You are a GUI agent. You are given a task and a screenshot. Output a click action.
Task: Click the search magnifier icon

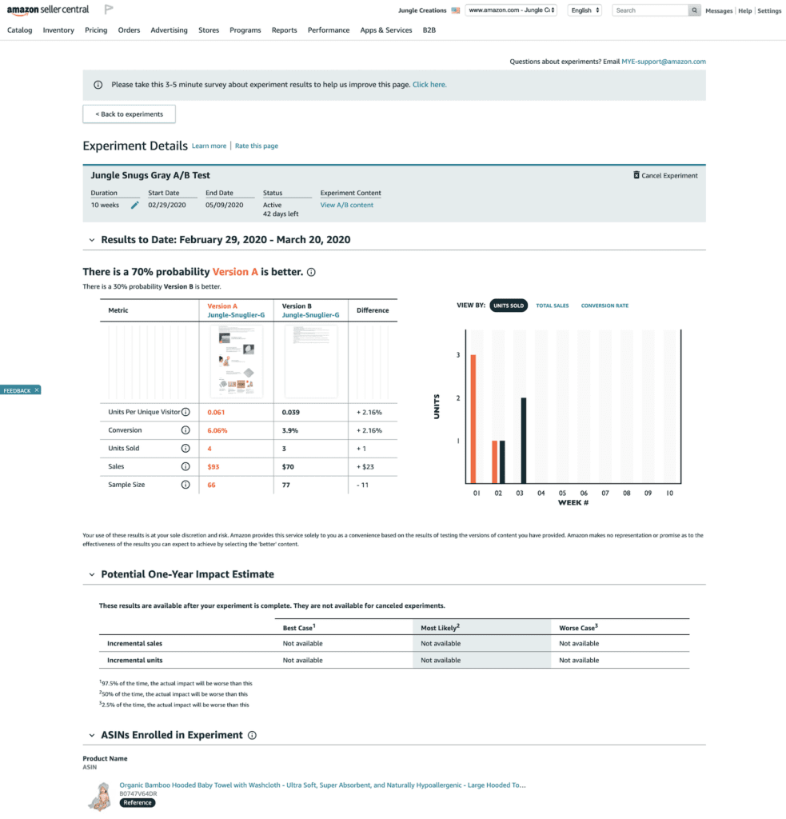point(694,10)
